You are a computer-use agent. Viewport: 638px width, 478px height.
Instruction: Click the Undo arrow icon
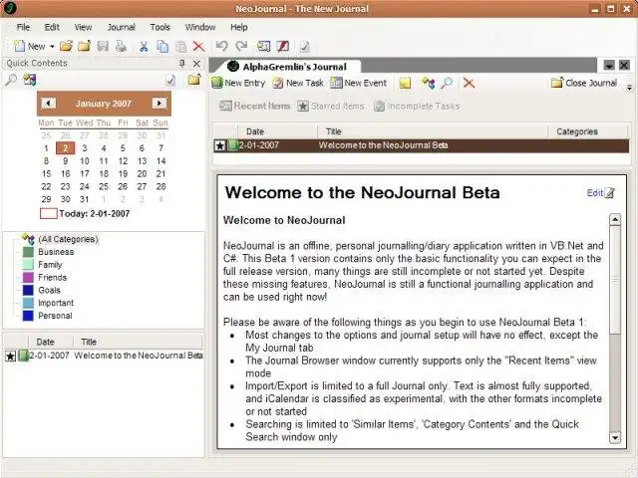click(x=221, y=46)
